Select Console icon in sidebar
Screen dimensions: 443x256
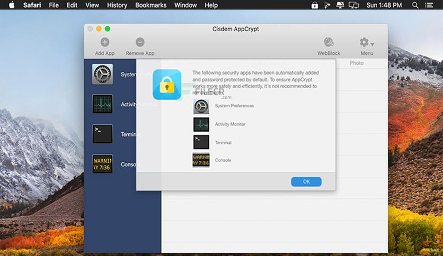102,164
